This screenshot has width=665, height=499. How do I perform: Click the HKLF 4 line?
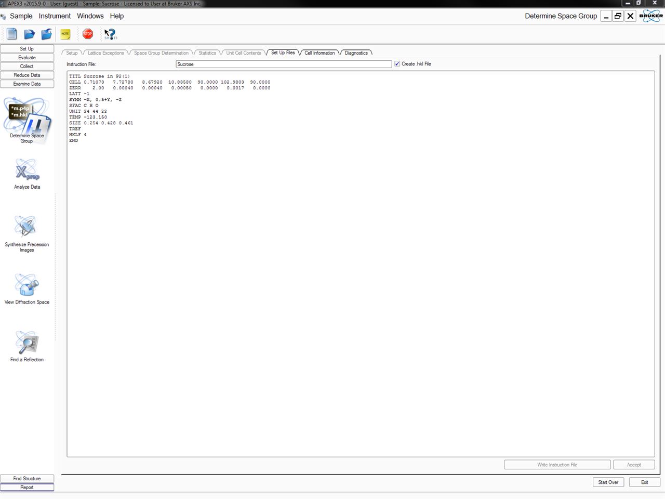78,135
